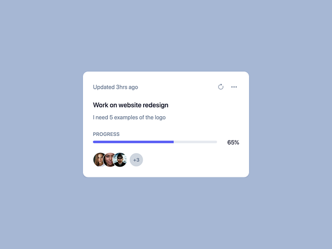Click the purple filled part of progress bar

(133, 142)
